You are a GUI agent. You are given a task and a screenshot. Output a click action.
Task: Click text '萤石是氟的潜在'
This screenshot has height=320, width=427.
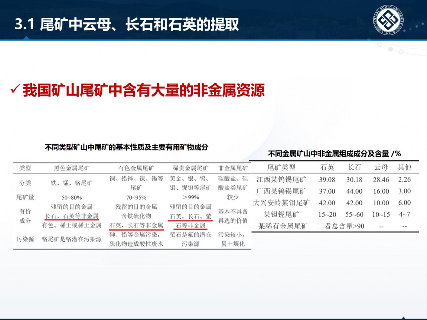coord(190,235)
